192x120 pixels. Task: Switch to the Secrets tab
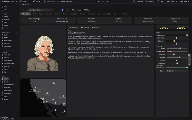point(83,14)
